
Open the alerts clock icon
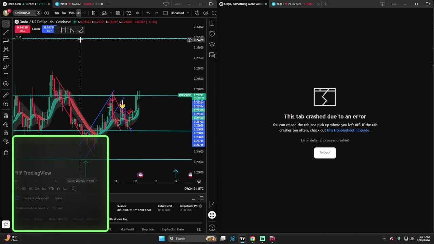[212, 34]
